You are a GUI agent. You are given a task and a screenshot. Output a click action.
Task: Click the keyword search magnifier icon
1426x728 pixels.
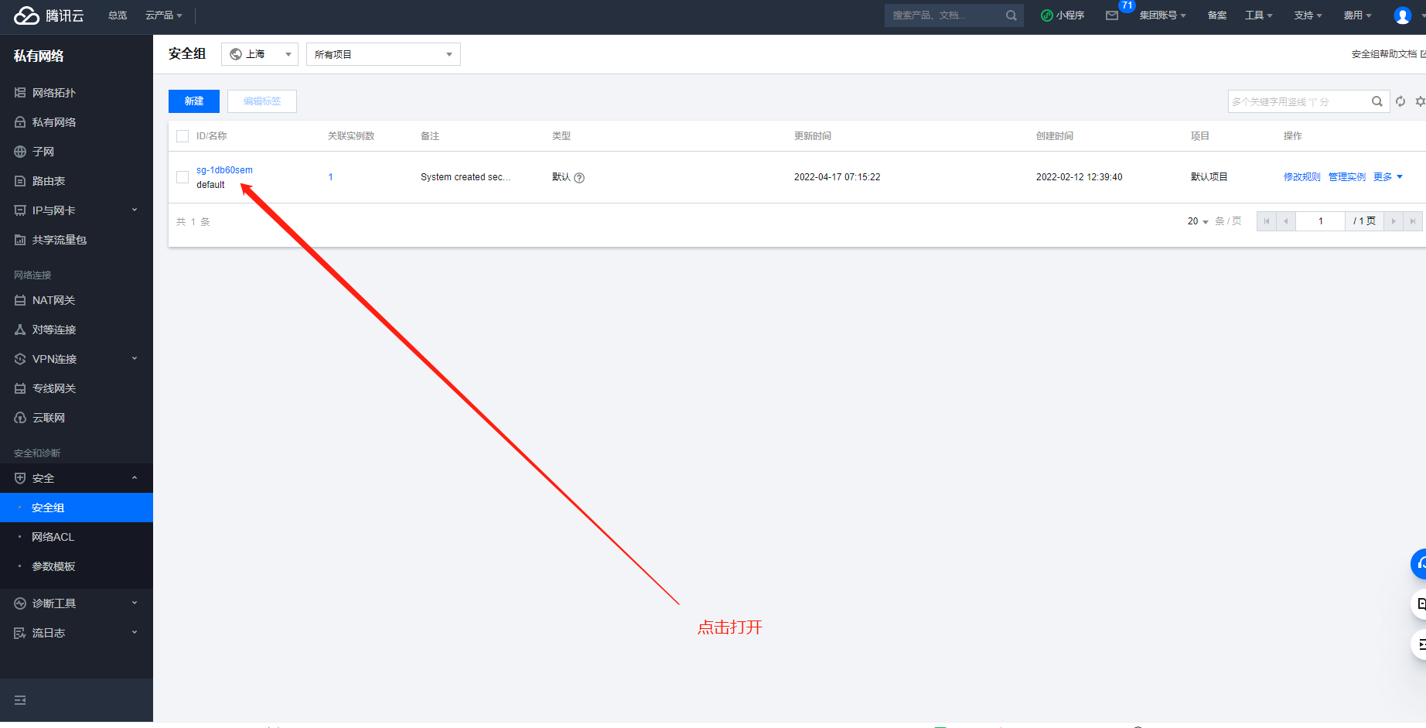tap(1377, 101)
